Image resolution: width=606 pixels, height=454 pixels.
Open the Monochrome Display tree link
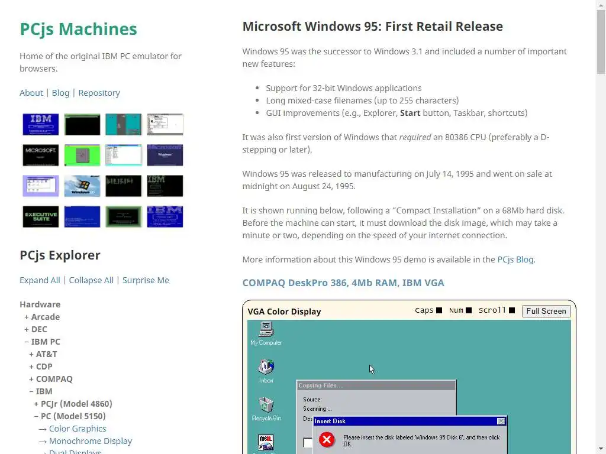91,440
